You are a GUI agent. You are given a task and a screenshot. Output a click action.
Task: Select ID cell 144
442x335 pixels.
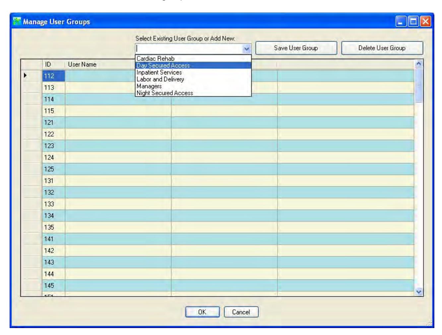[54, 274]
